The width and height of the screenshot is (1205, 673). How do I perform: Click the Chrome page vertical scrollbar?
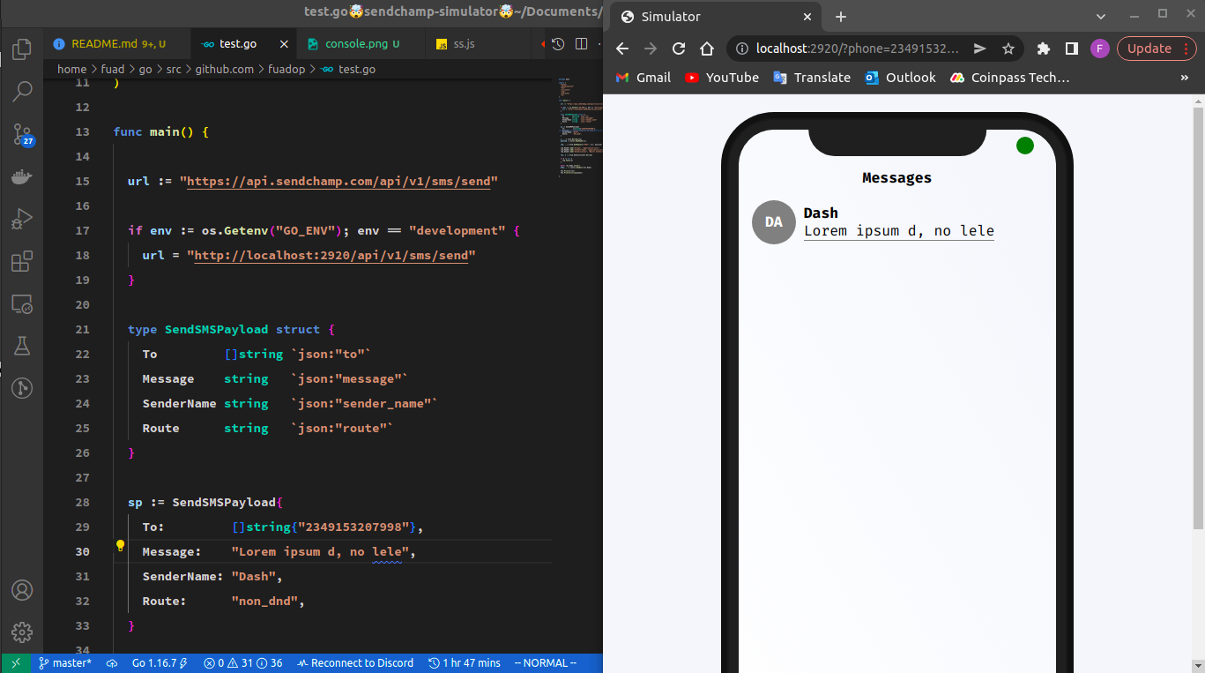pos(1198,318)
